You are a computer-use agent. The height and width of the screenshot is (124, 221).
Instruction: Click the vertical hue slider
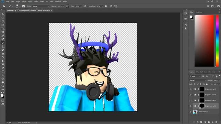(x=217, y=41)
